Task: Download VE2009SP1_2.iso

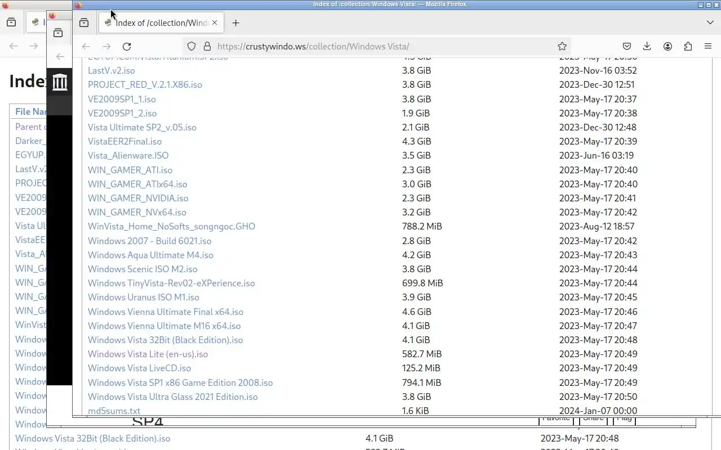Action: (x=122, y=113)
